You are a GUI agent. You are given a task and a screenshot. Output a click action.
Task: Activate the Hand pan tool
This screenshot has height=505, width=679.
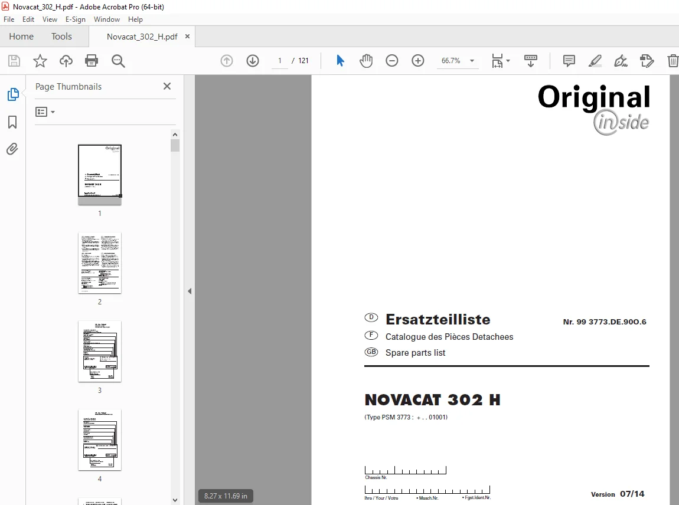pyautogui.click(x=366, y=61)
